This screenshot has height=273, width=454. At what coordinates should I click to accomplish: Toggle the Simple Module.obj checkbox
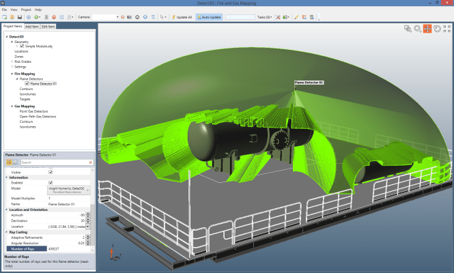click(22, 46)
